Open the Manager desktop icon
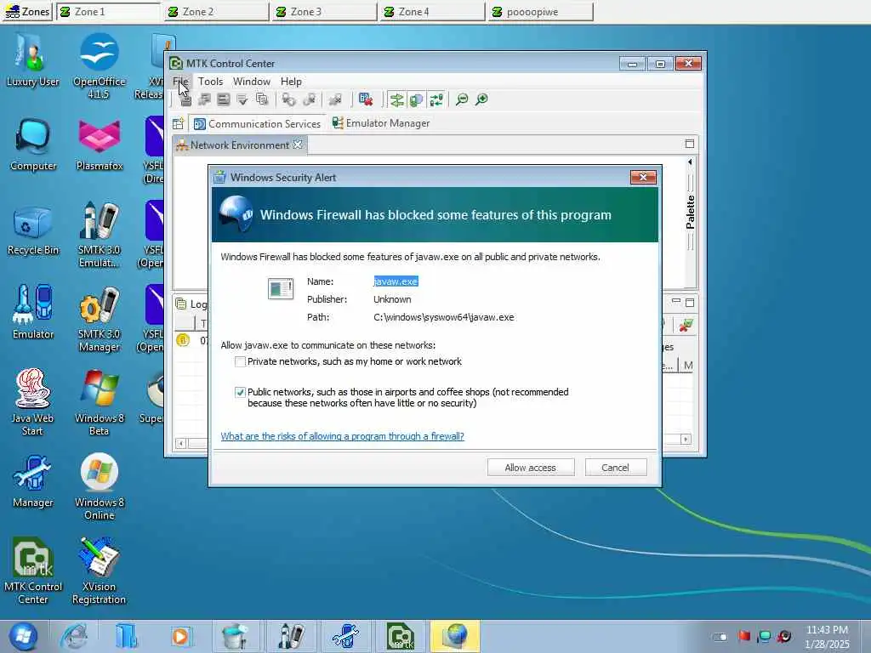This screenshot has height=653, width=871. coord(33,482)
